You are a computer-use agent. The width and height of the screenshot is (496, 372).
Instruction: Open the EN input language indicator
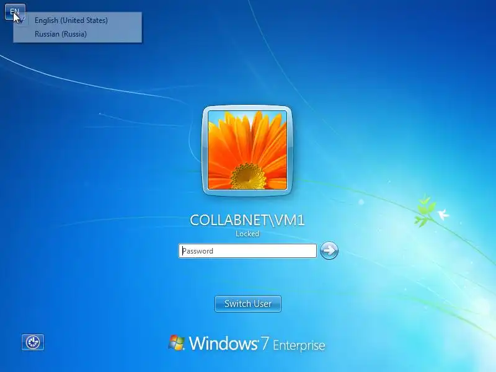(x=15, y=12)
